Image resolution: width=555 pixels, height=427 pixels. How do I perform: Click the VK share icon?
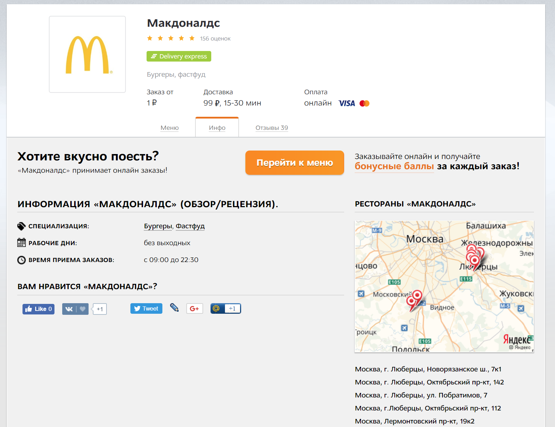[69, 309]
